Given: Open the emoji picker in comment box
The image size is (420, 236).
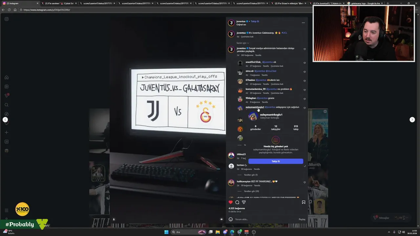Looking at the screenshot, I should tap(231, 219).
